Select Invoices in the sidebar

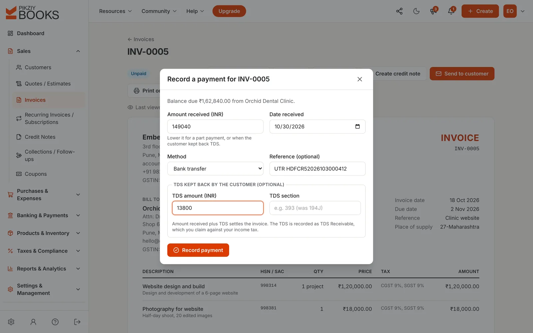[49, 100]
